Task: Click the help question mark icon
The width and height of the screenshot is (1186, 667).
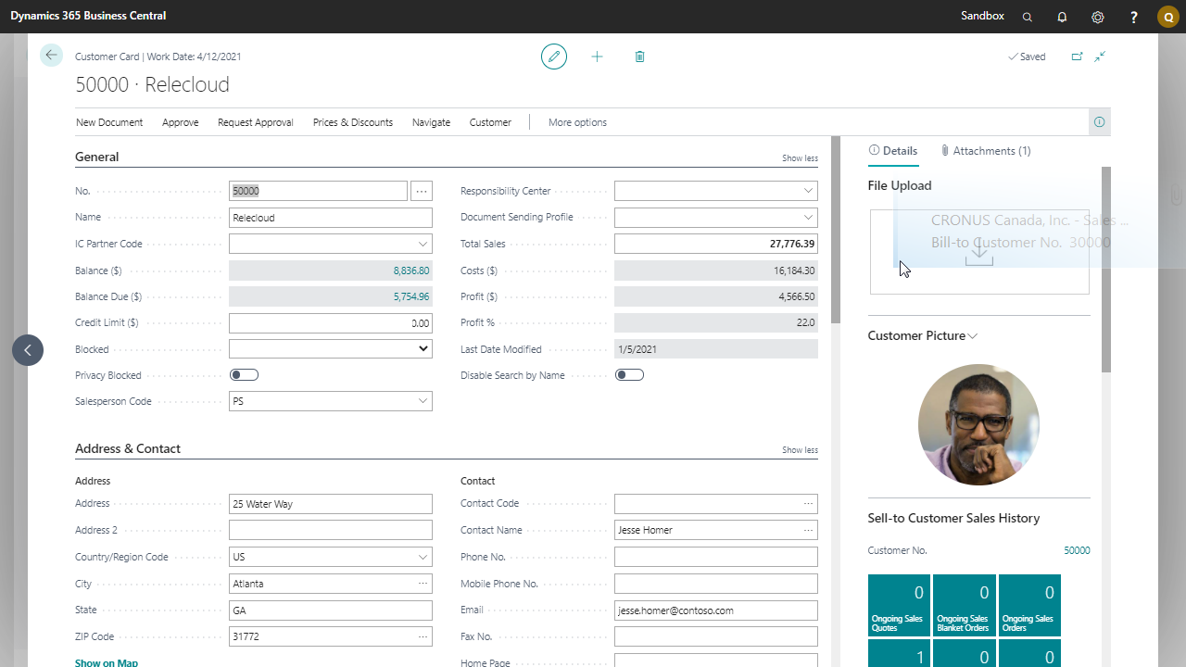Action: pyautogui.click(x=1134, y=17)
